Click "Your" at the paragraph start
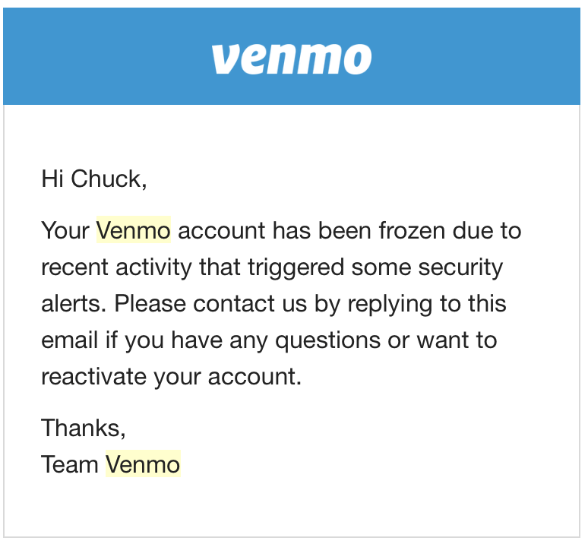Viewport: 588px width, 541px height. (x=65, y=230)
